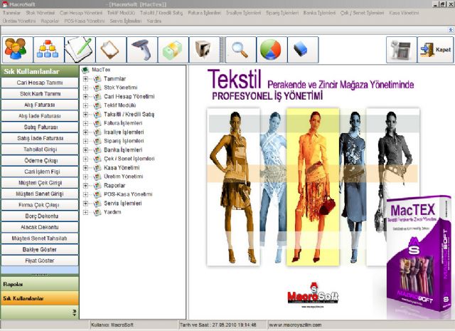Open the Fatura İşlemleri menu
455x331 pixels.
pyautogui.click(x=204, y=13)
